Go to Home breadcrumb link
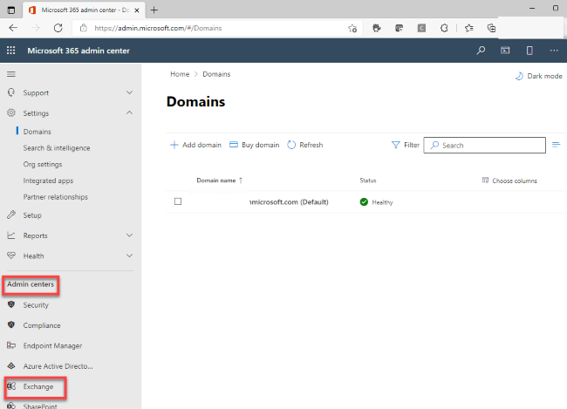 180,74
